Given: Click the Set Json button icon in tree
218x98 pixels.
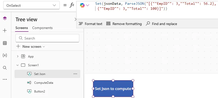Looking at the screenshot, I should [x=29, y=74].
